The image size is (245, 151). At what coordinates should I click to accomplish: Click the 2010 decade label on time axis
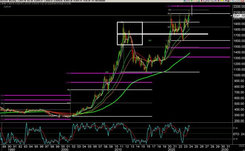coord(118,149)
